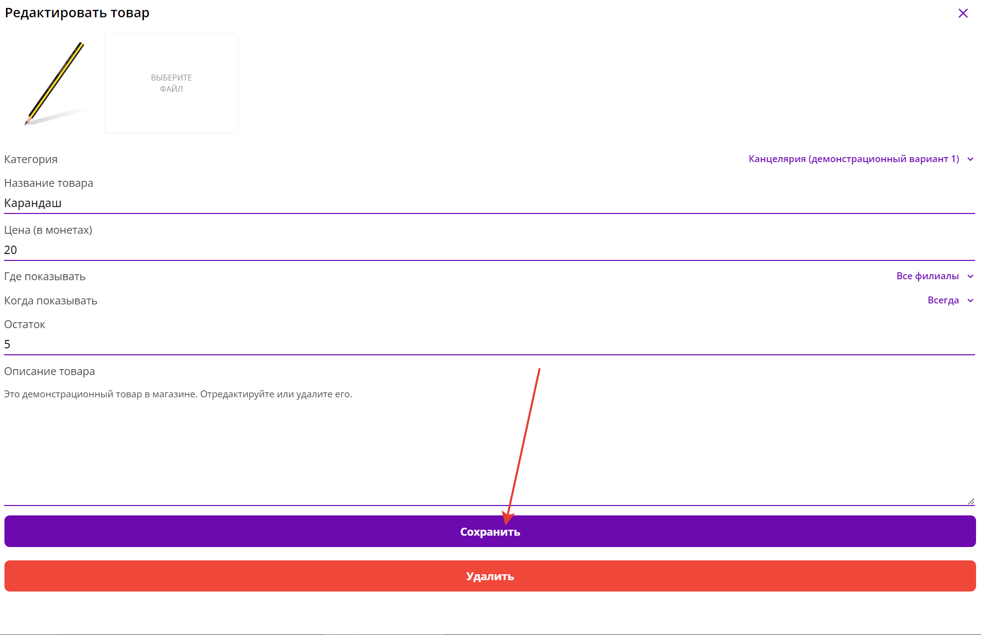981x635 pixels.
Task: Open the Категория dropdown value
Action: (x=853, y=159)
